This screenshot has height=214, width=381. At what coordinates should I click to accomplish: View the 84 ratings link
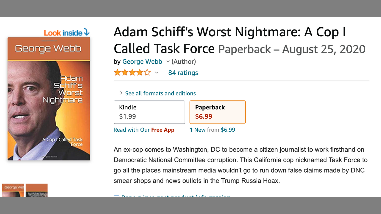pyautogui.click(x=183, y=73)
